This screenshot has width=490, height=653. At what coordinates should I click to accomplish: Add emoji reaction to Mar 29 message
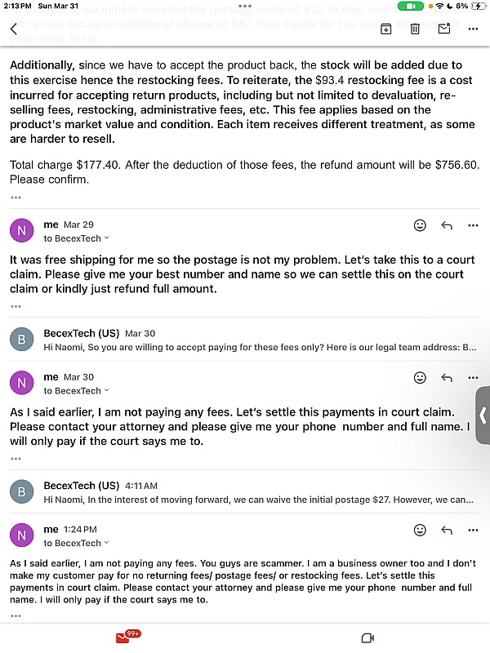click(x=420, y=225)
